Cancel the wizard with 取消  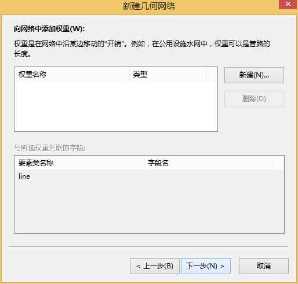coord(264,266)
